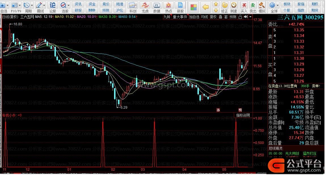The image size is (326, 175).
Task: Click the yellow up arrow icon
Action: 216,4
